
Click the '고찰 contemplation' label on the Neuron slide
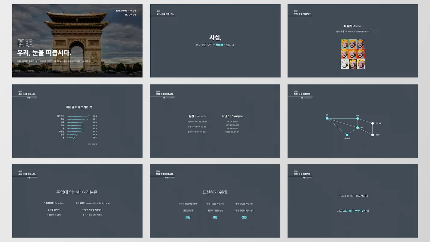(169, 98)
